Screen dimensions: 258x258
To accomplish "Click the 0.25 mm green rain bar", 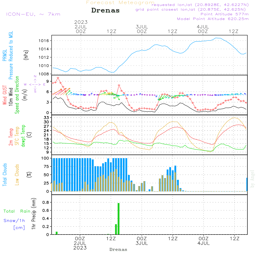I will (116, 229).
